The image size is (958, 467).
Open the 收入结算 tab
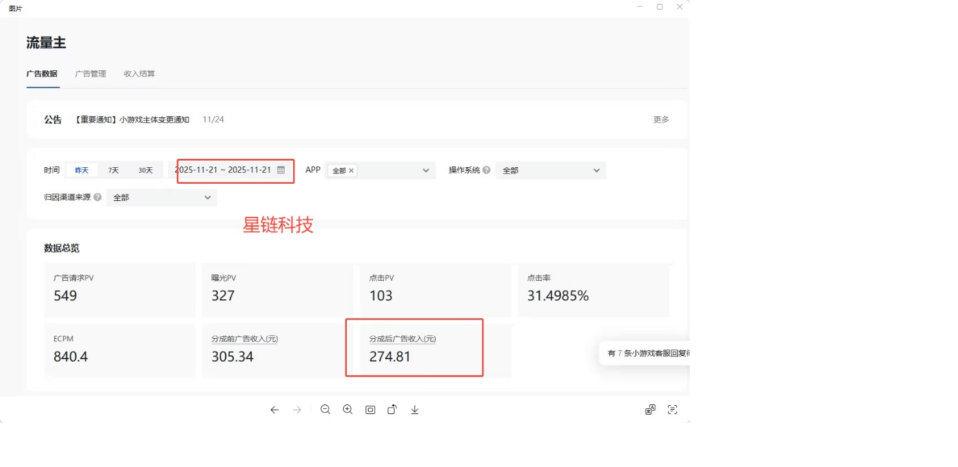(139, 73)
